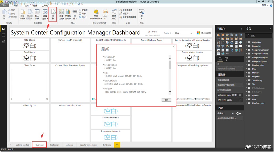Select the gauge visualization
This screenshot has height=152, width=274.
click(227, 46)
